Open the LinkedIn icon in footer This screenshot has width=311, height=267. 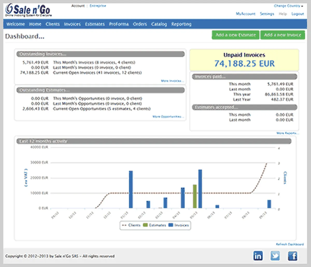(x=258, y=256)
